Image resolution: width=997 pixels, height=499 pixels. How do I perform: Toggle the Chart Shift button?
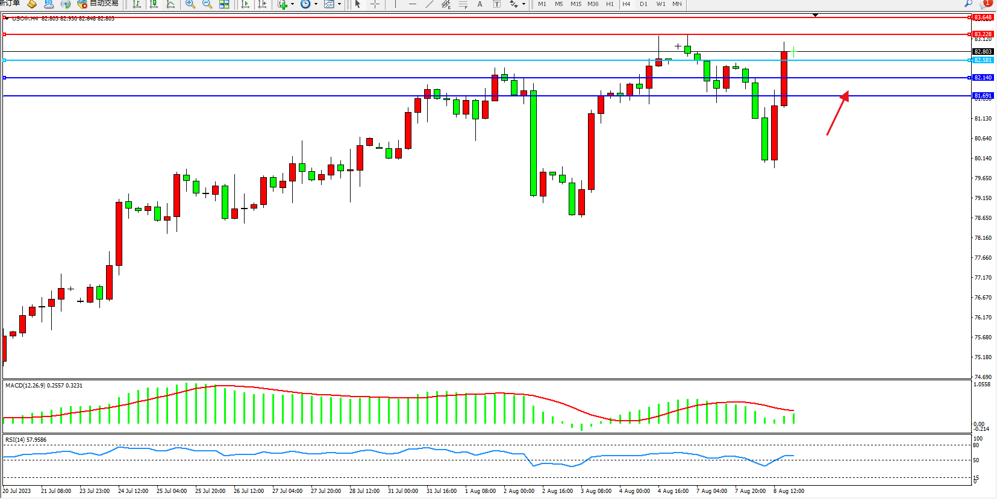pyautogui.click(x=262, y=4)
